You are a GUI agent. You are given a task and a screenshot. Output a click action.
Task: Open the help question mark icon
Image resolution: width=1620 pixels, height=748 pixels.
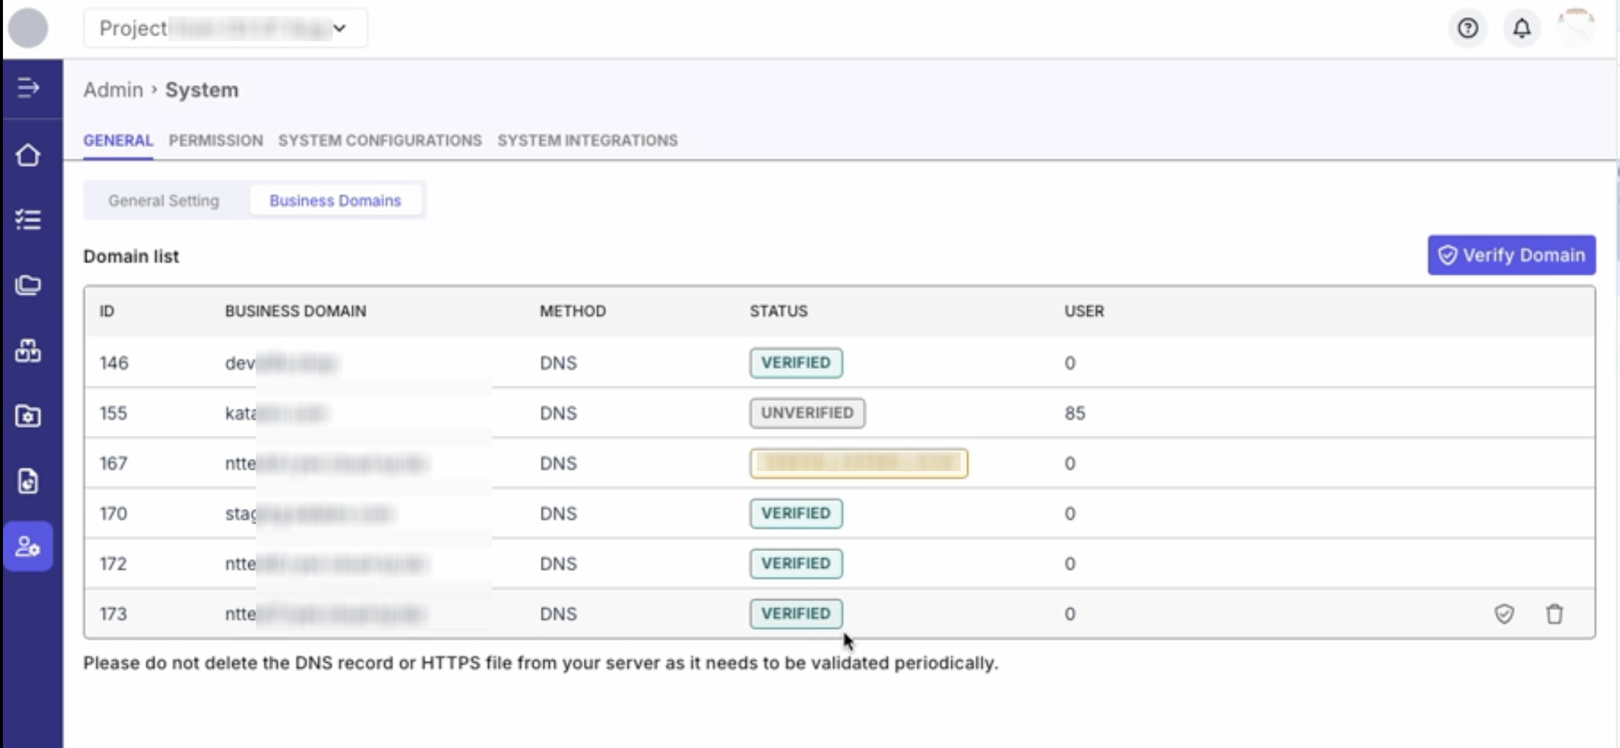point(1467,29)
